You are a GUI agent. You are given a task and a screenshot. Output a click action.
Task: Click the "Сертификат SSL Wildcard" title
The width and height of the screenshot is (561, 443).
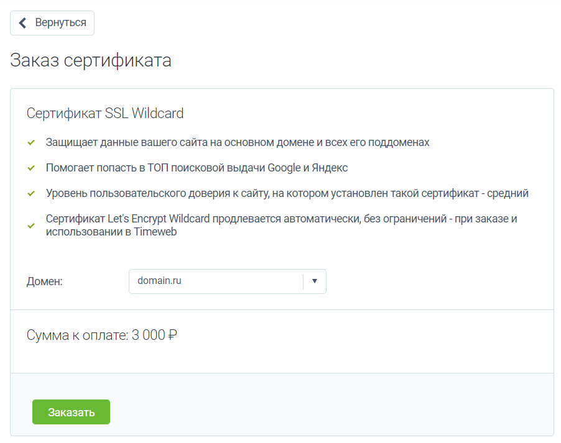pyautogui.click(x=105, y=114)
